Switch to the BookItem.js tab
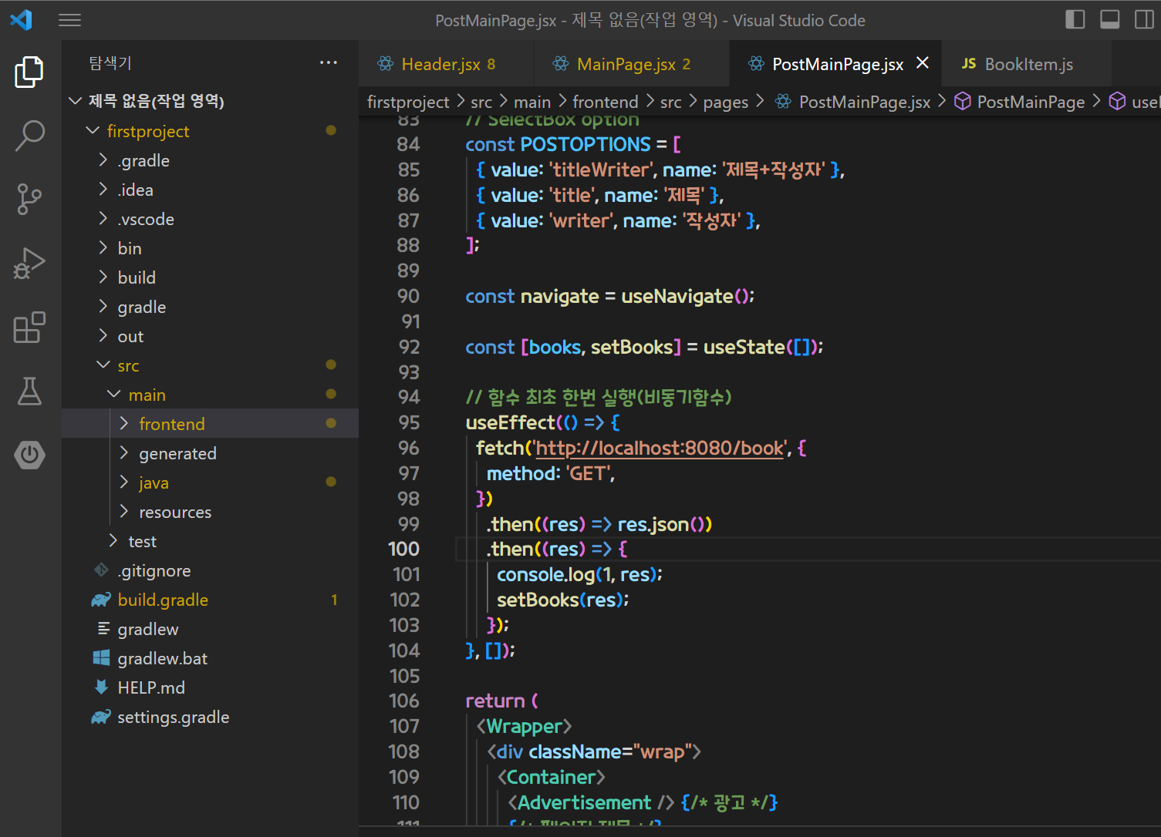1161x837 pixels. (1028, 65)
